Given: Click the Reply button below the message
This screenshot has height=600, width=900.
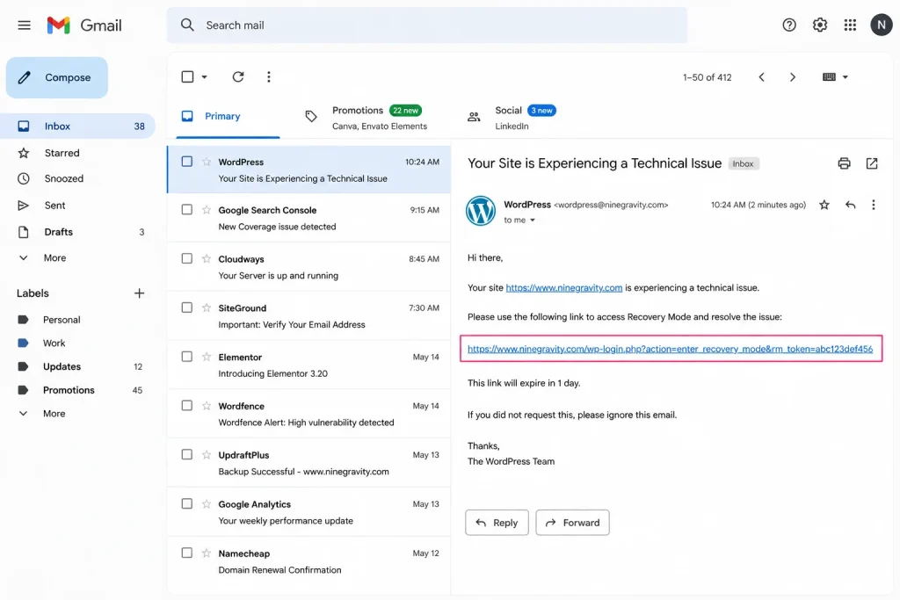Looking at the screenshot, I should pos(497,523).
